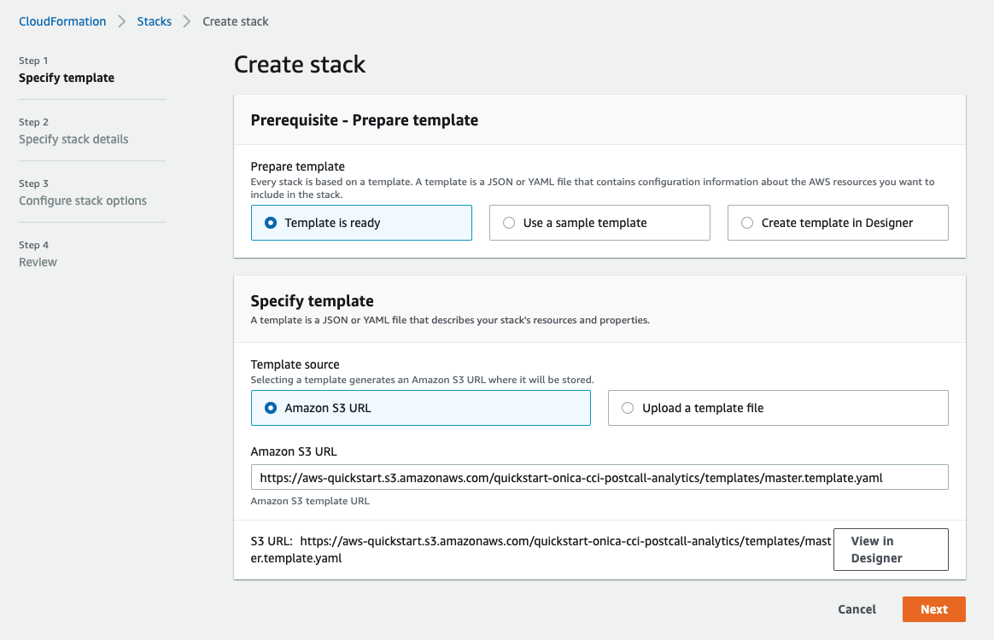Click the chevron after Stacks breadcrumb
Image resolution: width=994 pixels, height=640 pixels.
coord(187,21)
